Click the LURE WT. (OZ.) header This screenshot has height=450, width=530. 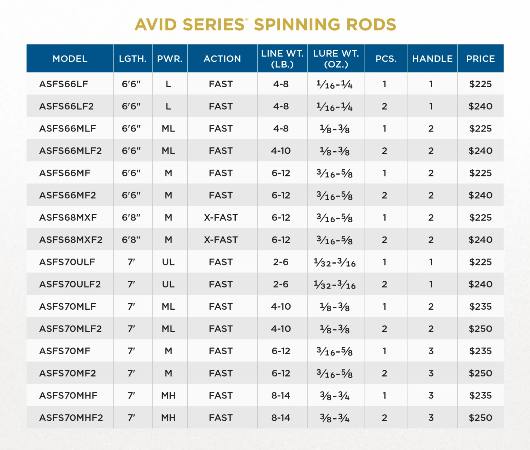pos(336,59)
